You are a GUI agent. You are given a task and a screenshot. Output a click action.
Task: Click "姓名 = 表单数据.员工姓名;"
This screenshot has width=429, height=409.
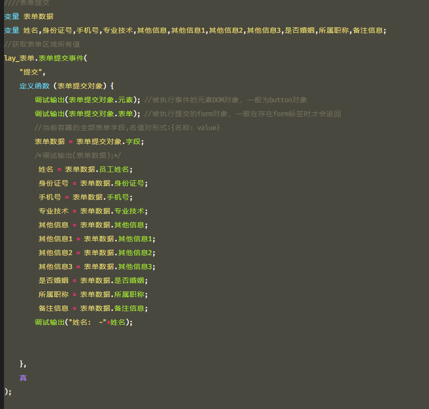(86, 170)
